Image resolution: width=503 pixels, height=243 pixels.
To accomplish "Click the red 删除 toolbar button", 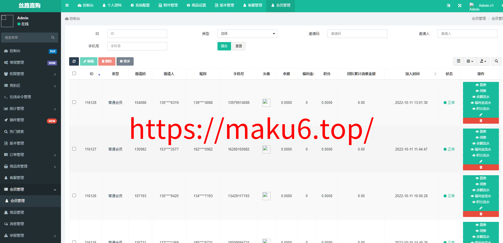I will 107,61.
